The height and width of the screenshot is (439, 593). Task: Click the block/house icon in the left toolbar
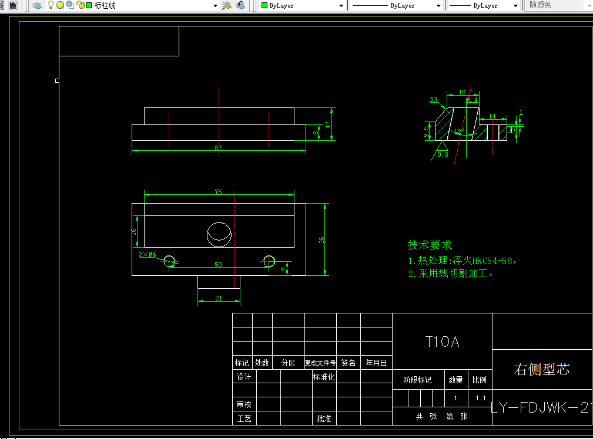[x=14, y=5]
